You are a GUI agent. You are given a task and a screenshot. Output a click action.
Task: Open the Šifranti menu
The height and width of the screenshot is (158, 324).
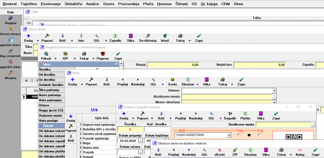click(181, 4)
